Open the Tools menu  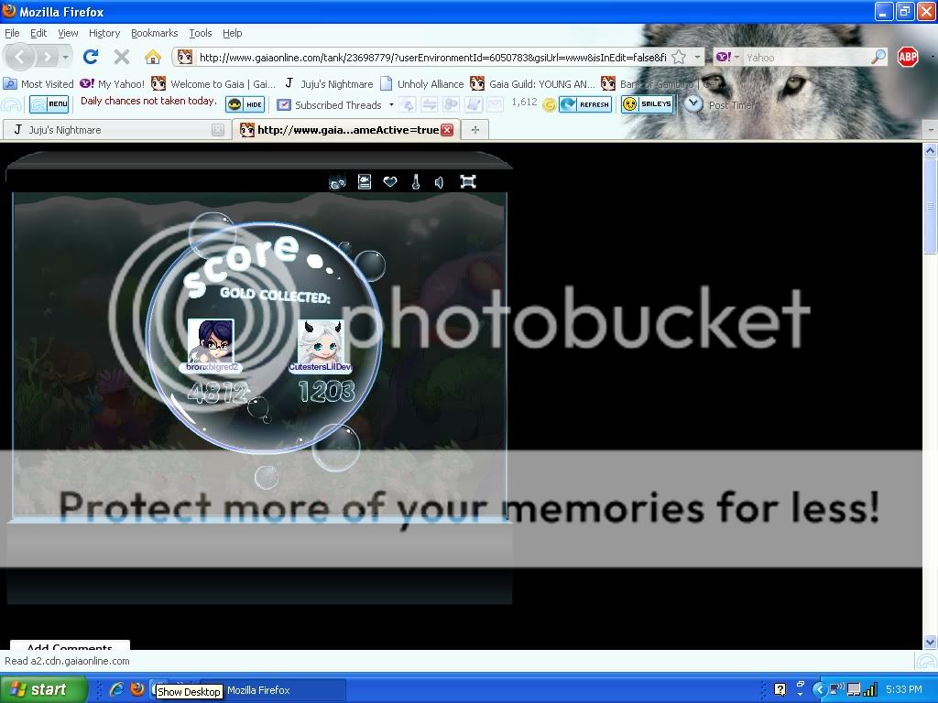200,32
